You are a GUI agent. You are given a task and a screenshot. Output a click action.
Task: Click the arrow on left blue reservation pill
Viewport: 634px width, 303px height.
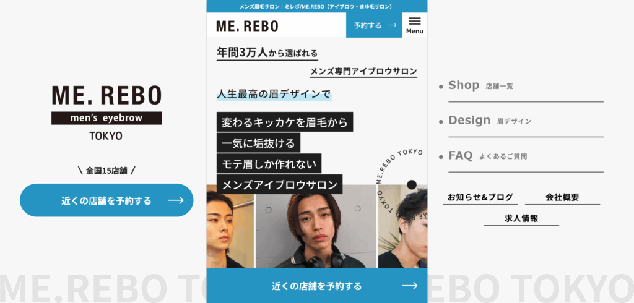point(176,200)
